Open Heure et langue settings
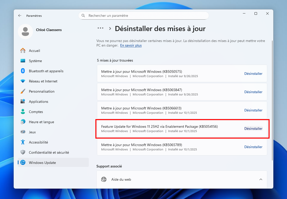287x199 pixels. 41,122
